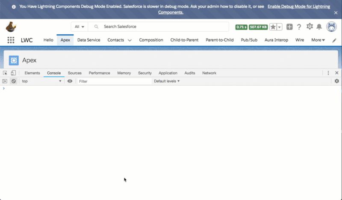Viewport: 342px width, 200px height.
Task: Open the user avatar profile menu
Action: point(331,27)
